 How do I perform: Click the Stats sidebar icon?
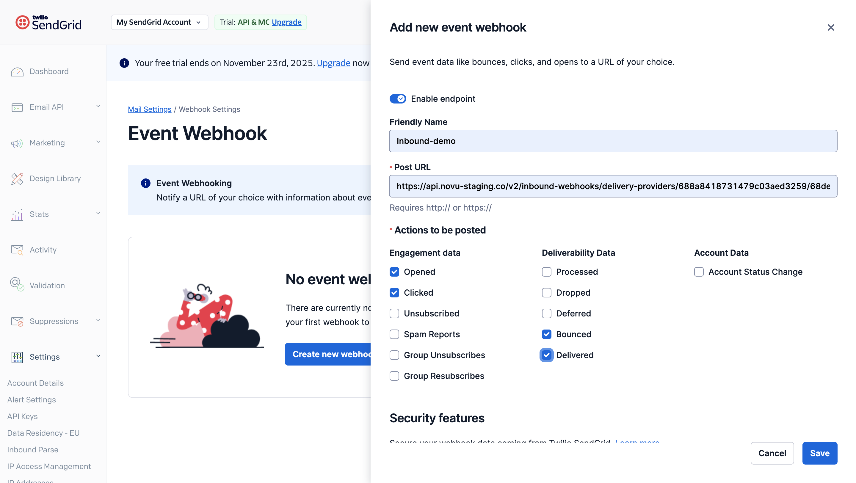tap(17, 215)
